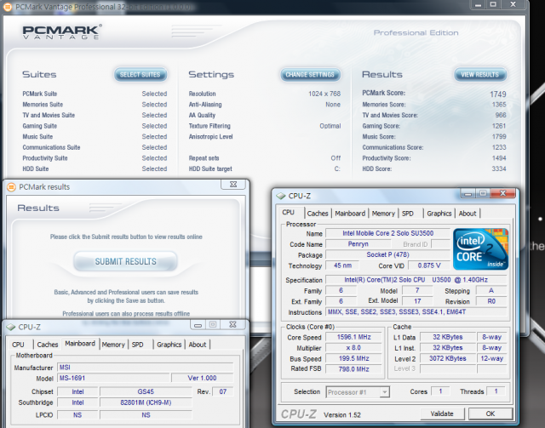Click the View Results button
This screenshot has width=545, height=428.
click(x=480, y=75)
